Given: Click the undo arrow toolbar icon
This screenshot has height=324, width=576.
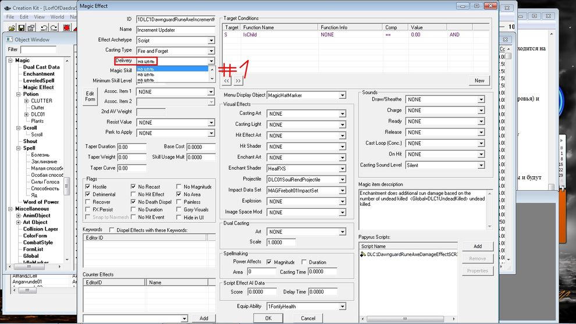Looking at the screenshot, I should (45, 27).
